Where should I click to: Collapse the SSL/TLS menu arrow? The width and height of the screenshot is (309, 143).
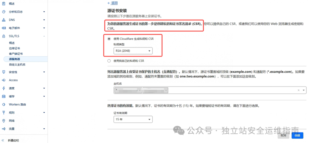(x=44, y=36)
